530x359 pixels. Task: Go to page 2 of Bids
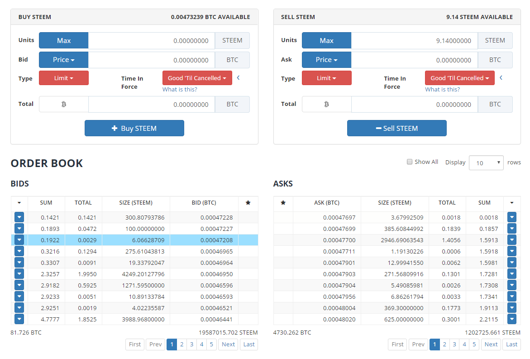[182, 344]
